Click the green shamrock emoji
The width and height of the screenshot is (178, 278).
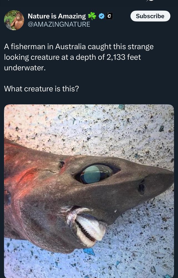92,16
